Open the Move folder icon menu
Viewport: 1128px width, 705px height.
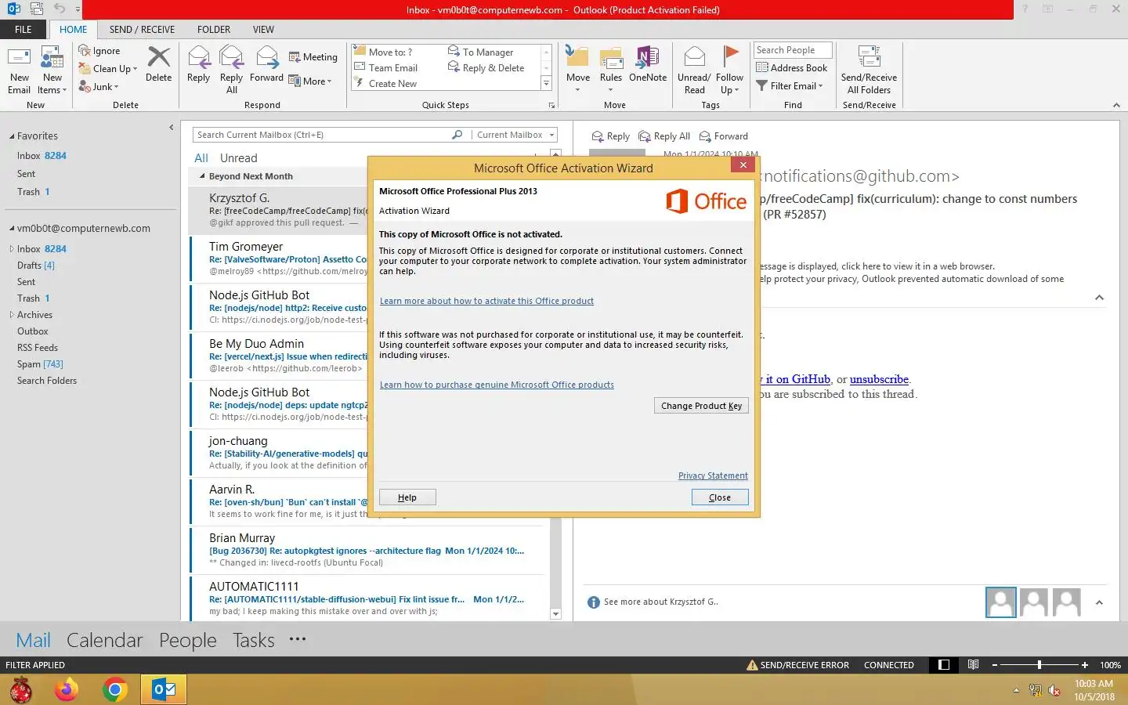pyautogui.click(x=578, y=70)
